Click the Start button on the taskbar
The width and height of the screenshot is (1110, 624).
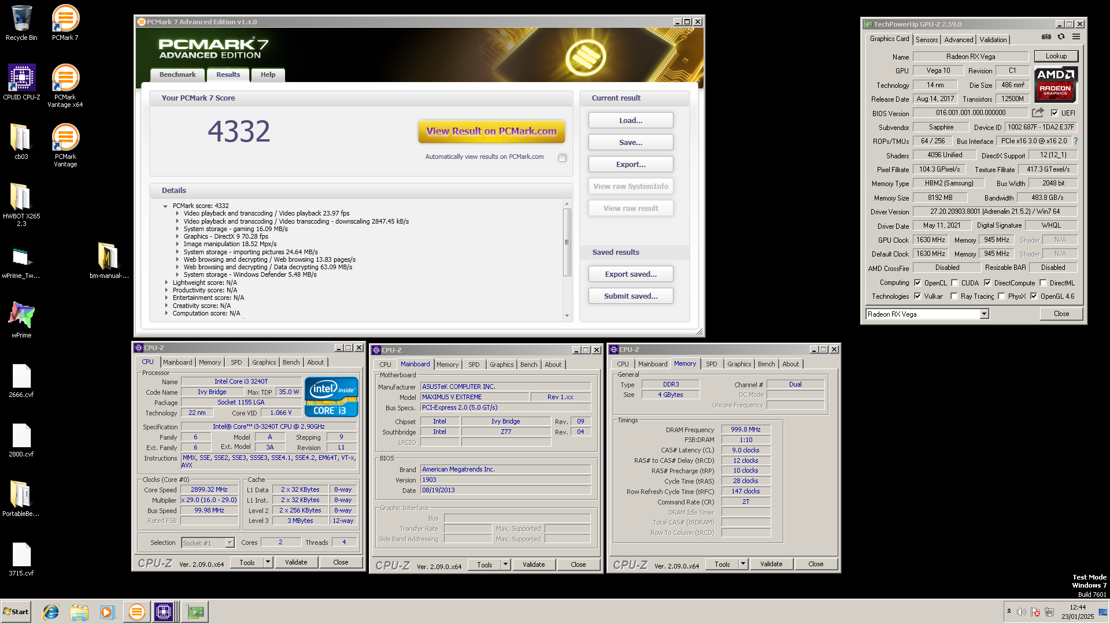pos(16,612)
